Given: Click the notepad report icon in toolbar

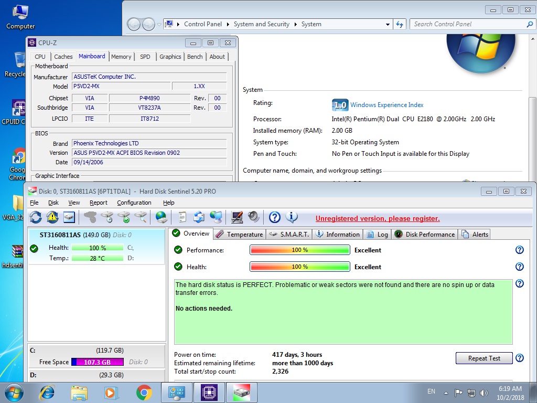Looking at the screenshot, I should pyautogui.click(x=182, y=217).
